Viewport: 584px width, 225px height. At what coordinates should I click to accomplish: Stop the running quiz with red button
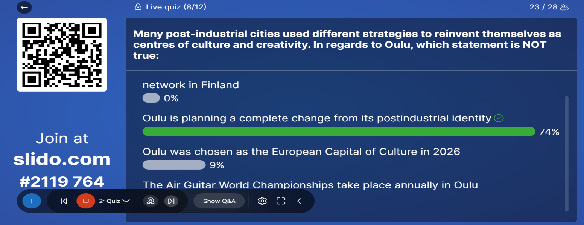(x=86, y=201)
